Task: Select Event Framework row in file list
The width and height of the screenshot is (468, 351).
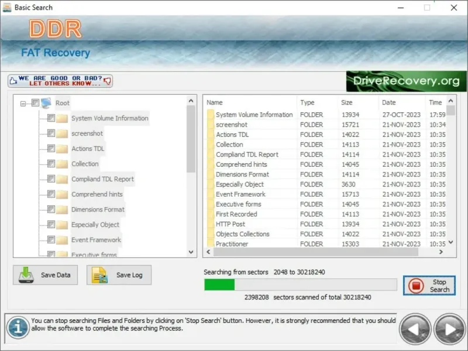Action: click(325, 194)
